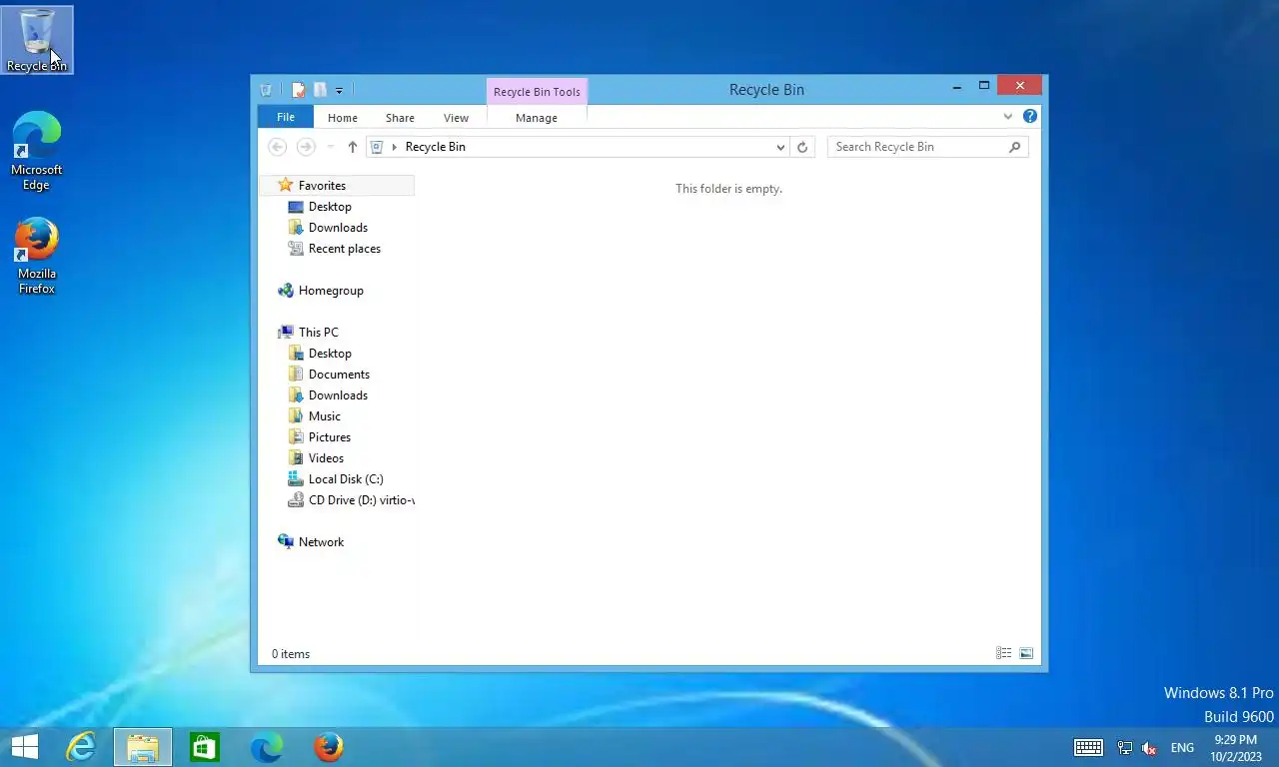1279x767 pixels.
Task: Expand the address bar breadcrumb chevron
Action: click(395, 147)
